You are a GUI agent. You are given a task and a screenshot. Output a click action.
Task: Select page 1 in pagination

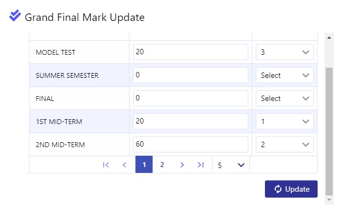point(144,164)
